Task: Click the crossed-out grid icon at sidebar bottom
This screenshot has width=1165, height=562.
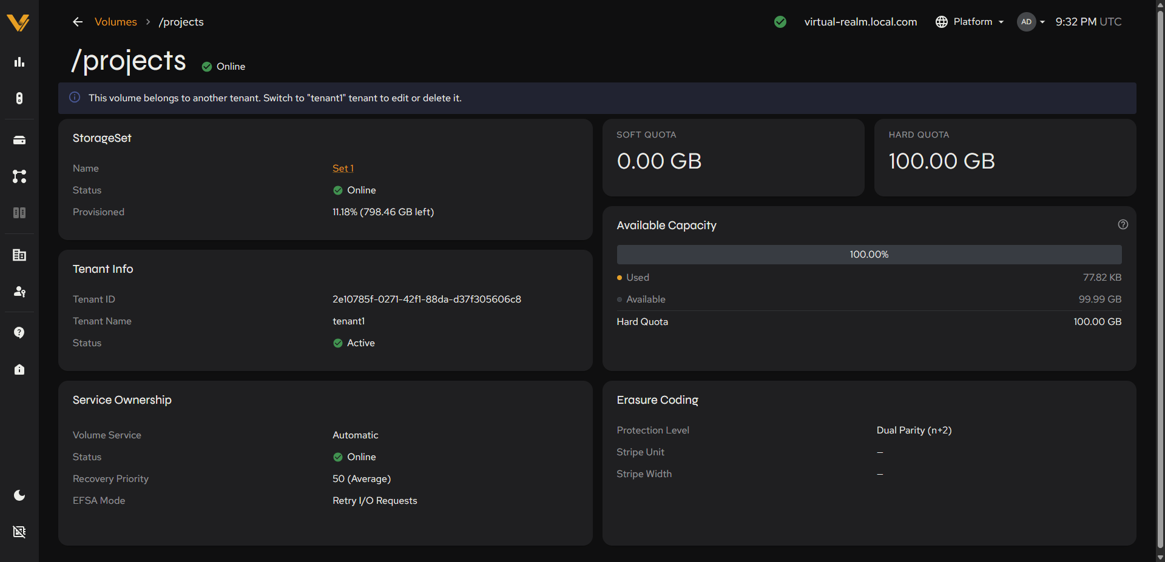Action: point(19,532)
